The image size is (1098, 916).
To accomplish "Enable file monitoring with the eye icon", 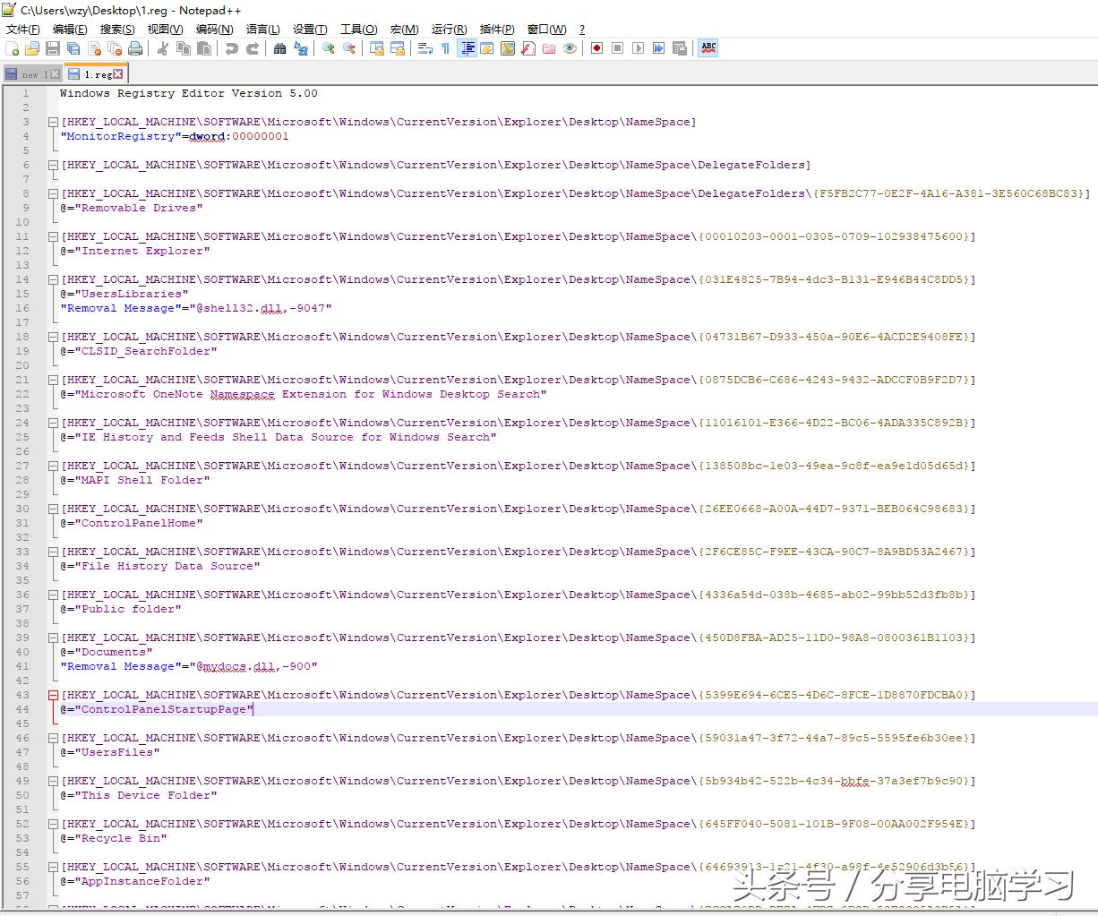I will 570,47.
